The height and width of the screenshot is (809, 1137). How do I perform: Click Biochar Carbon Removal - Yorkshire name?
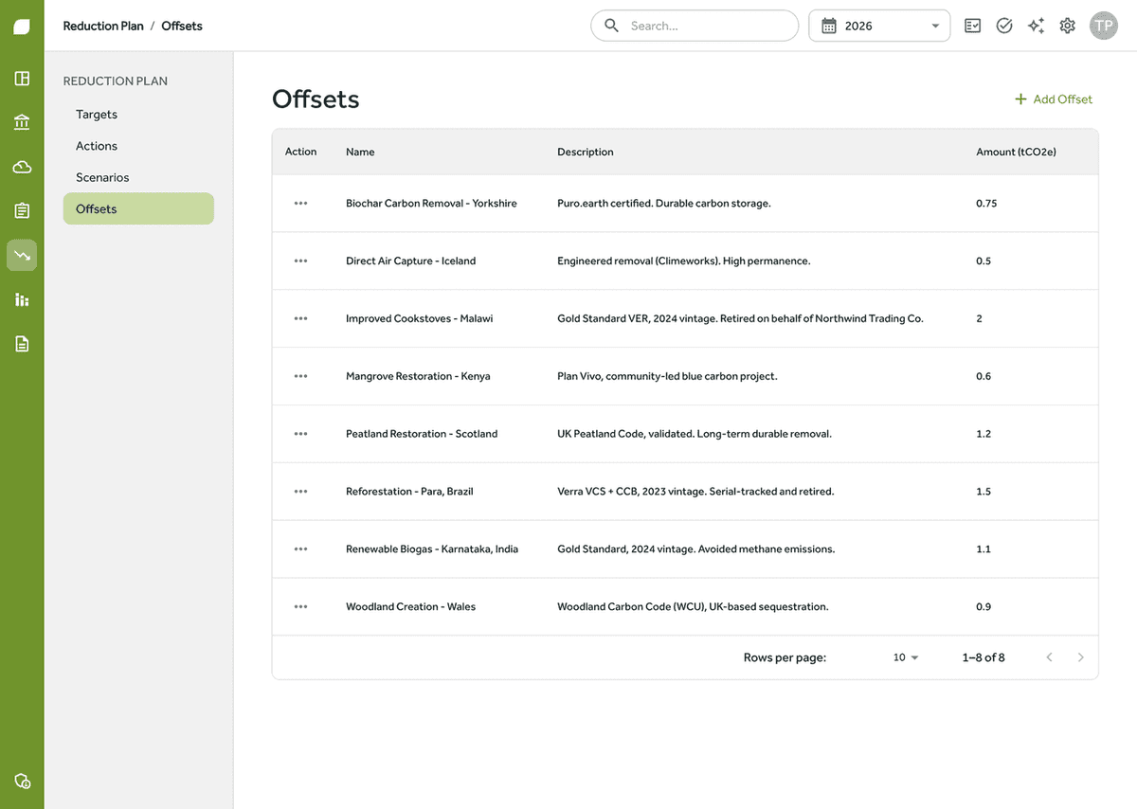431,203
